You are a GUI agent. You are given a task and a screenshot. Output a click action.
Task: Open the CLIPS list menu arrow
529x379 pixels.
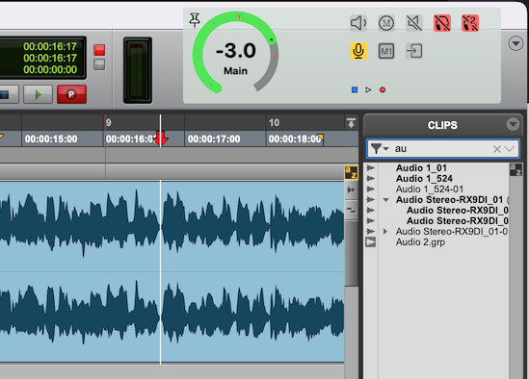(x=513, y=124)
